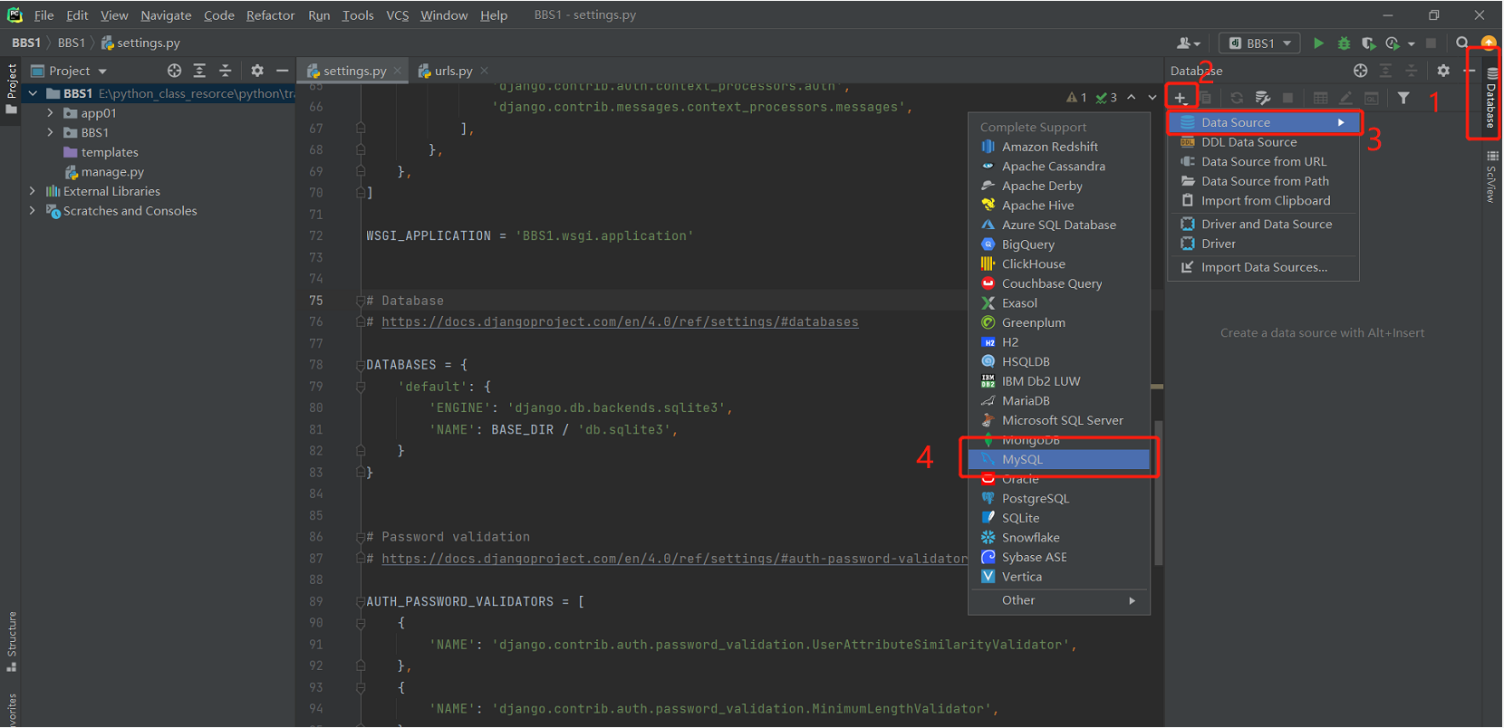This screenshot has width=1504, height=728.
Task: Click Import Data Sources entry
Action: pos(1264,267)
